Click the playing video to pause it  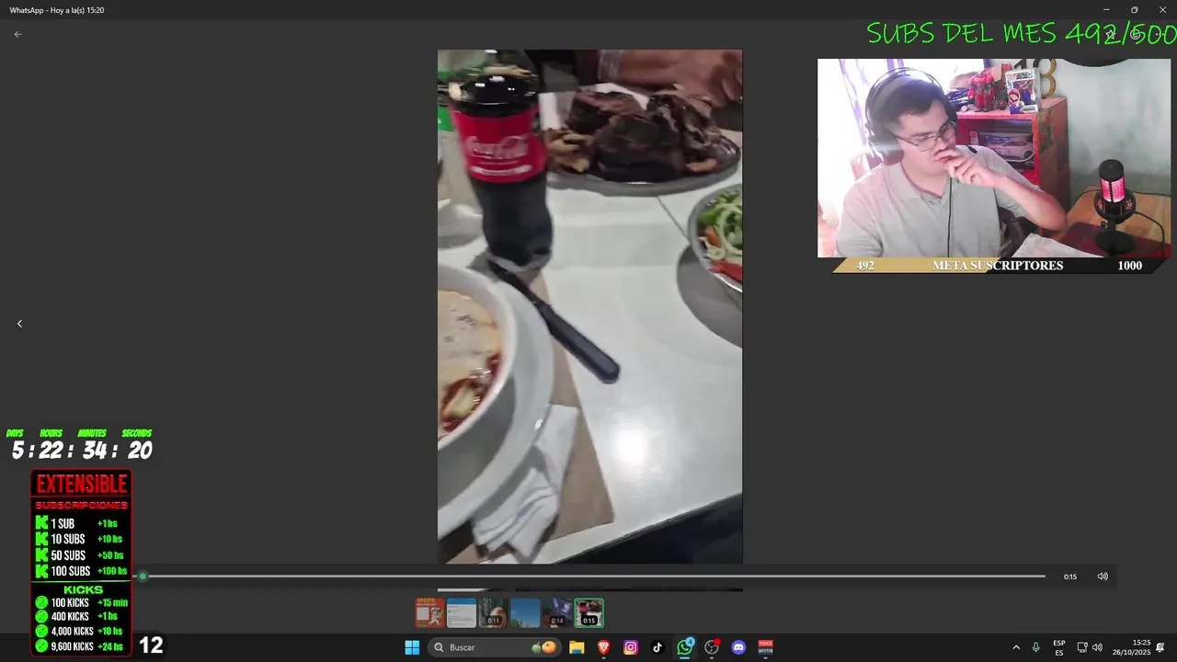(x=589, y=306)
